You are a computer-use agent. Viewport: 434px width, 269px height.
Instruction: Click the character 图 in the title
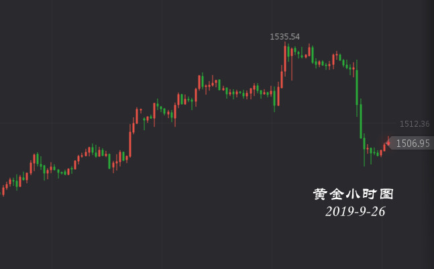386,194
